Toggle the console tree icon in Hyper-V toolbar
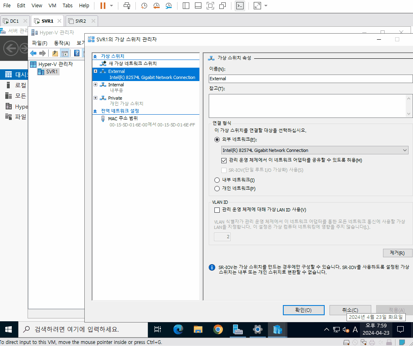413x346 pixels. pyautogui.click(x=64, y=53)
